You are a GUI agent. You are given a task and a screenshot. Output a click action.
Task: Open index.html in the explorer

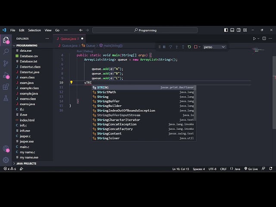coord(27,120)
